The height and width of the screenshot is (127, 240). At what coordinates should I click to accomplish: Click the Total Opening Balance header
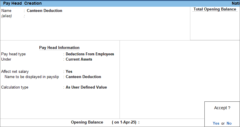[215, 9]
